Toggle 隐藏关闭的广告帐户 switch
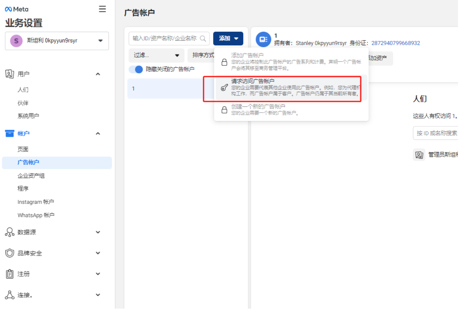 coord(136,69)
